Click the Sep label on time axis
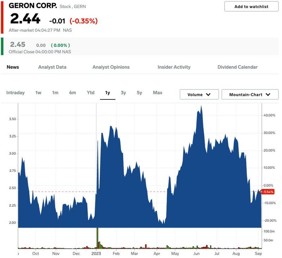This screenshot has height=258, width=282. [x=258, y=253]
